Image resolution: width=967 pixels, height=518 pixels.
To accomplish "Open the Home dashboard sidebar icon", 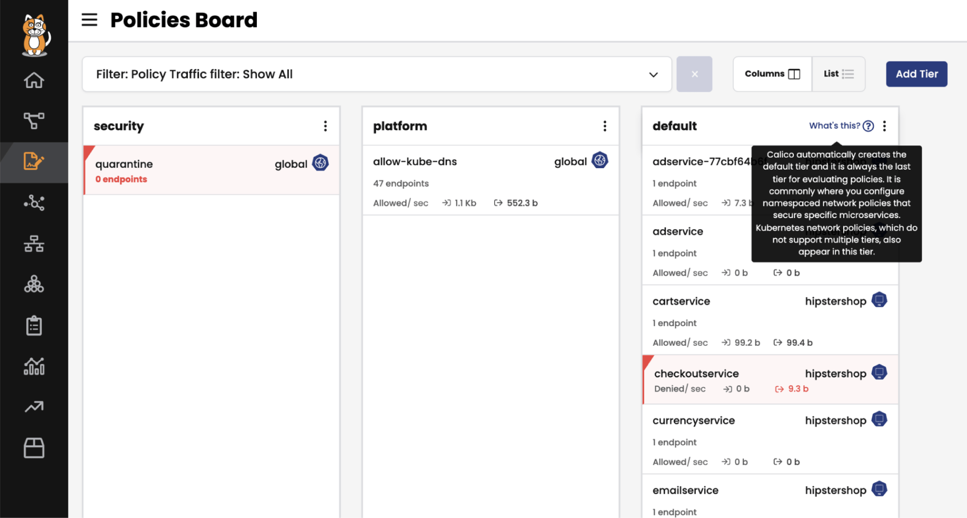I will point(34,81).
